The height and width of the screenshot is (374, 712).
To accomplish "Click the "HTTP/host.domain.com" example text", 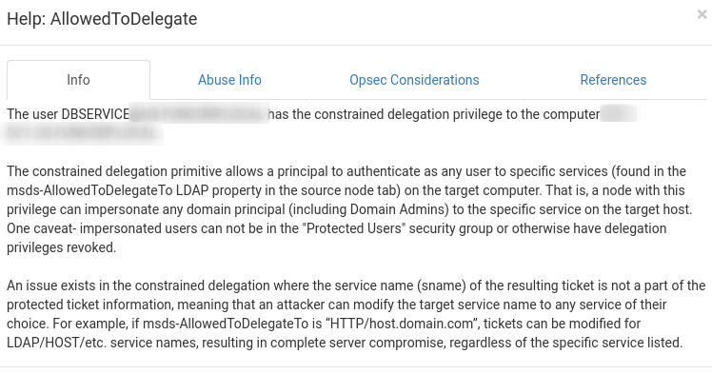I will point(403,324).
